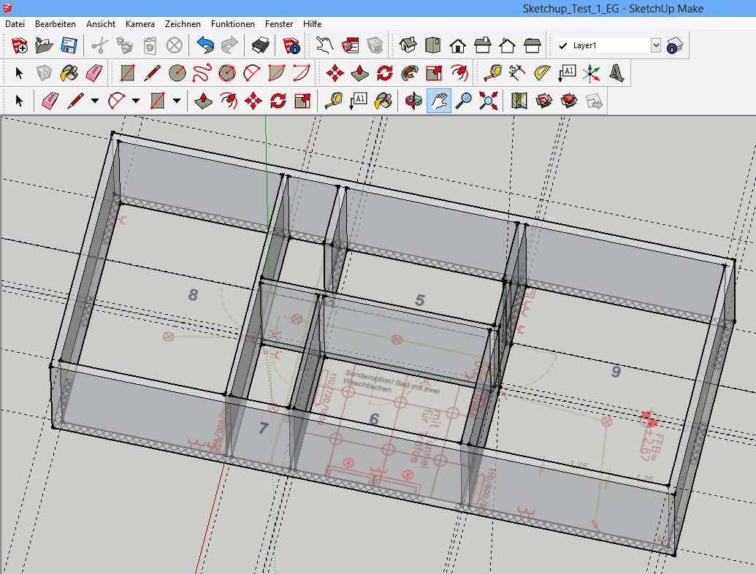Image resolution: width=756 pixels, height=574 pixels.
Task: Switch to Top view icon
Action: click(x=433, y=45)
